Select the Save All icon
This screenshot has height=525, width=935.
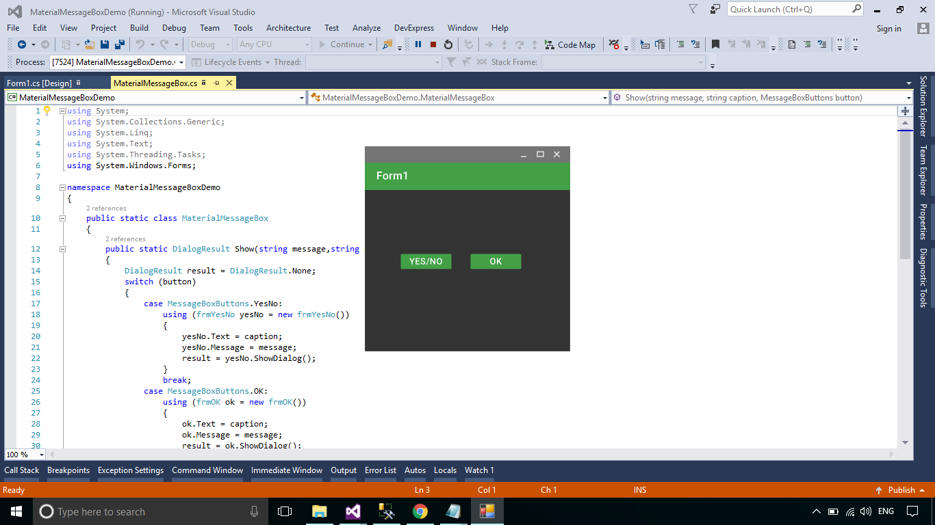pos(120,44)
